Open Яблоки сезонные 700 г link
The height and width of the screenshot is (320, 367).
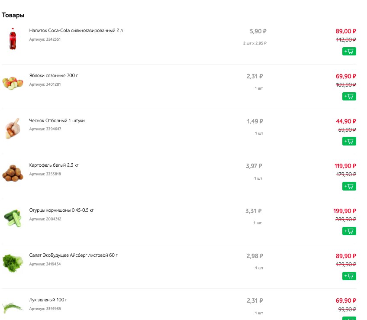click(x=54, y=75)
